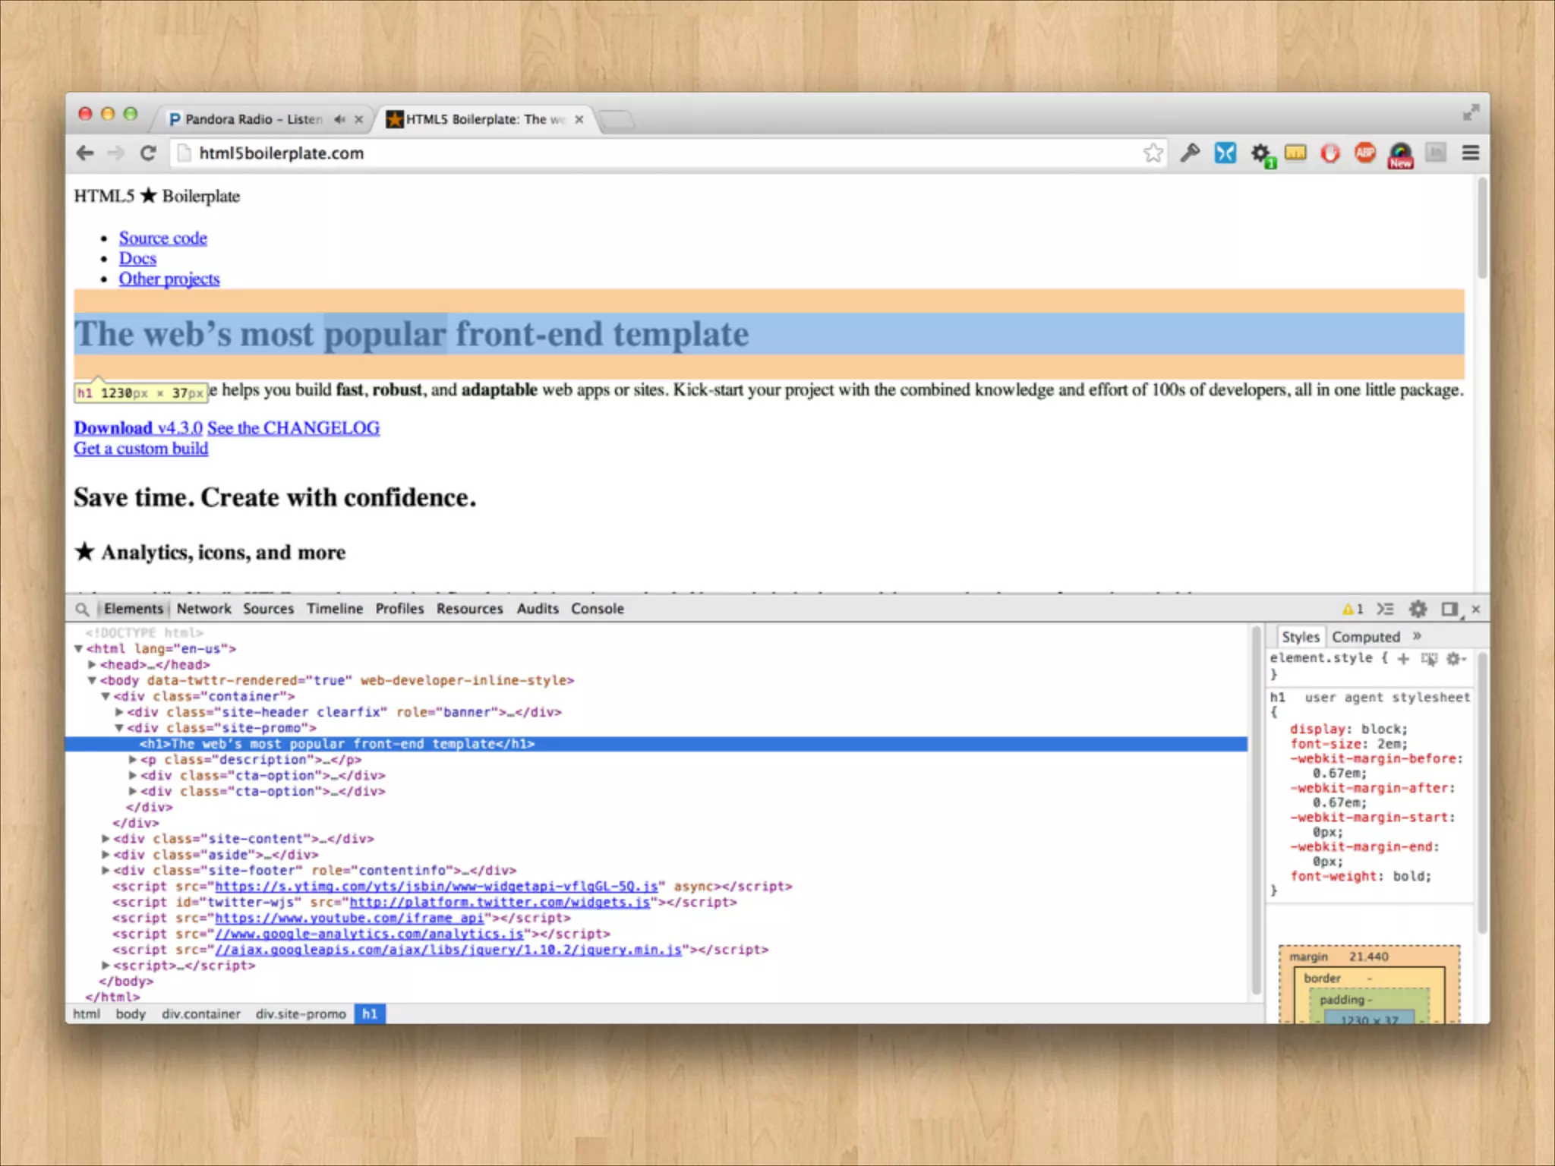Click the AdBlock Plus extension icon
The image size is (1555, 1166).
1364,153
